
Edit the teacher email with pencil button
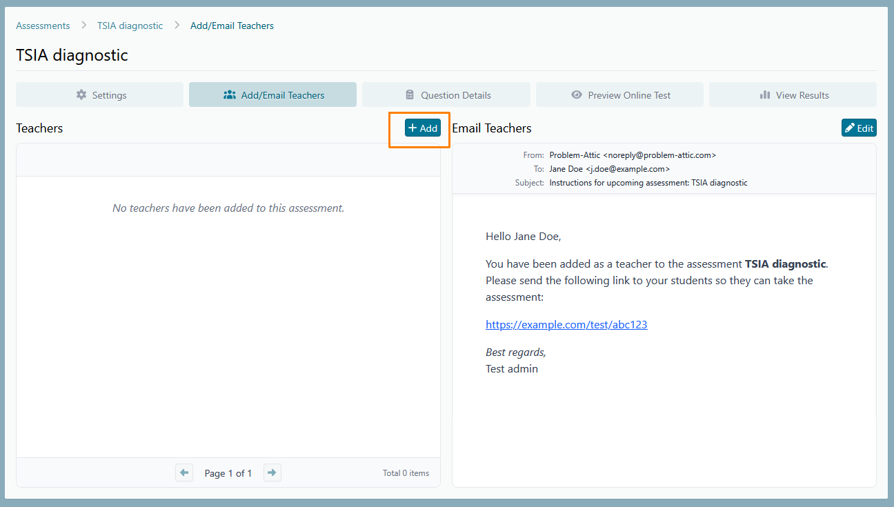tap(858, 128)
